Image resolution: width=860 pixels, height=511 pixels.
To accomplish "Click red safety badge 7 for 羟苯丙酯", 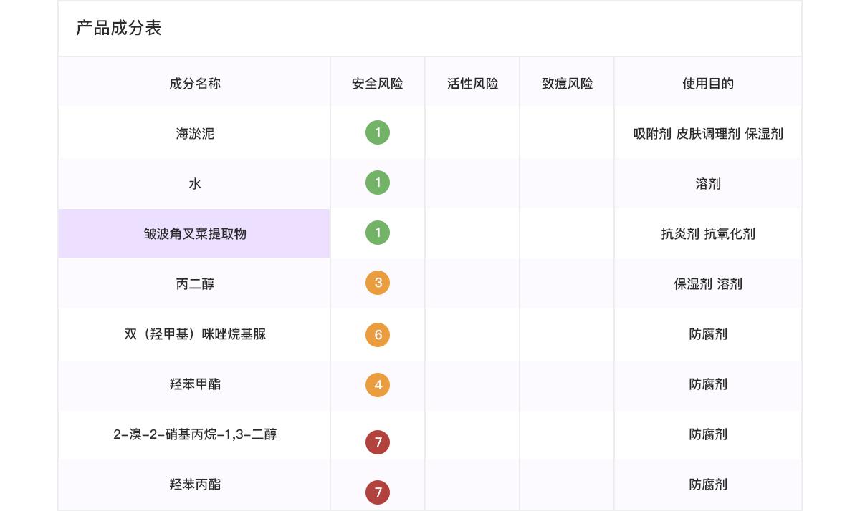I will pos(378,492).
